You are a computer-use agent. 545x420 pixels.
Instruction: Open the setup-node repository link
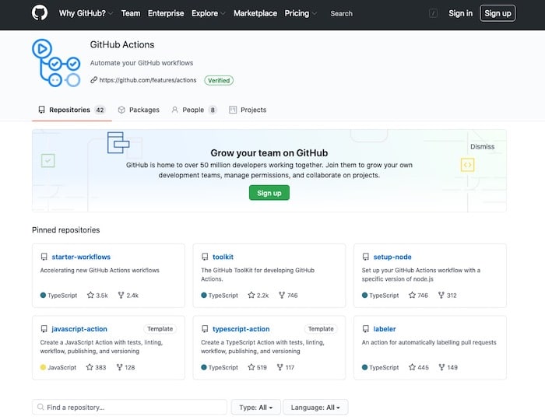pyautogui.click(x=392, y=257)
